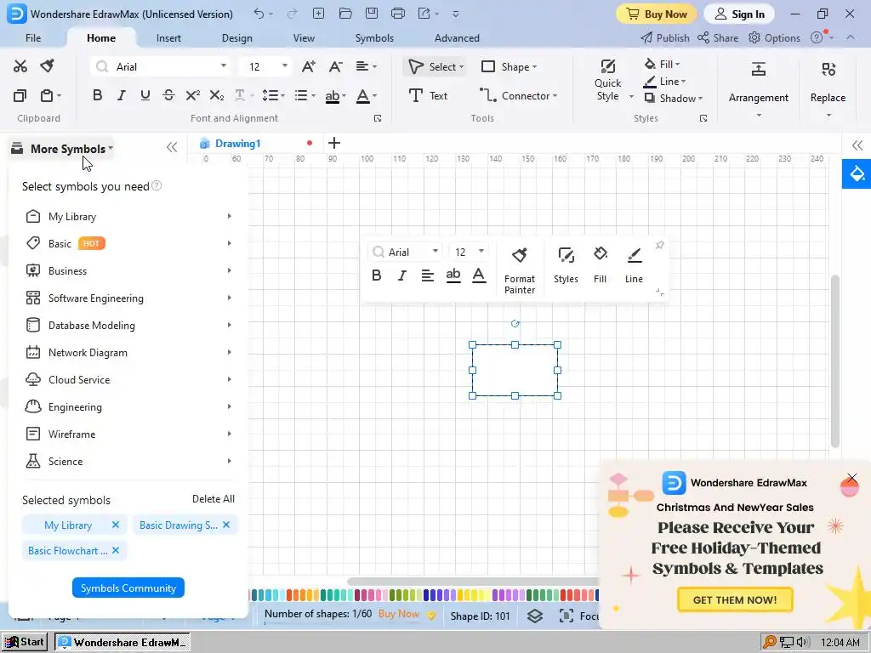Click GET THEM NOW! promo button
This screenshot has height=653, width=871.
click(x=734, y=599)
